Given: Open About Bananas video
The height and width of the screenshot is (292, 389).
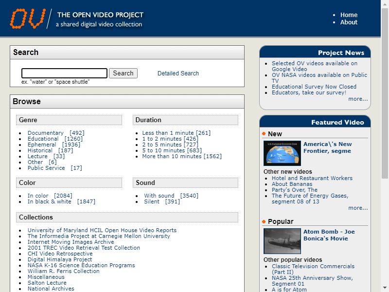Looking at the screenshot, I should coord(292,184).
